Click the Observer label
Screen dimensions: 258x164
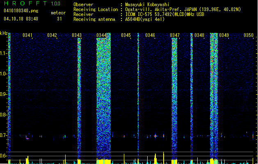click(x=83, y=5)
